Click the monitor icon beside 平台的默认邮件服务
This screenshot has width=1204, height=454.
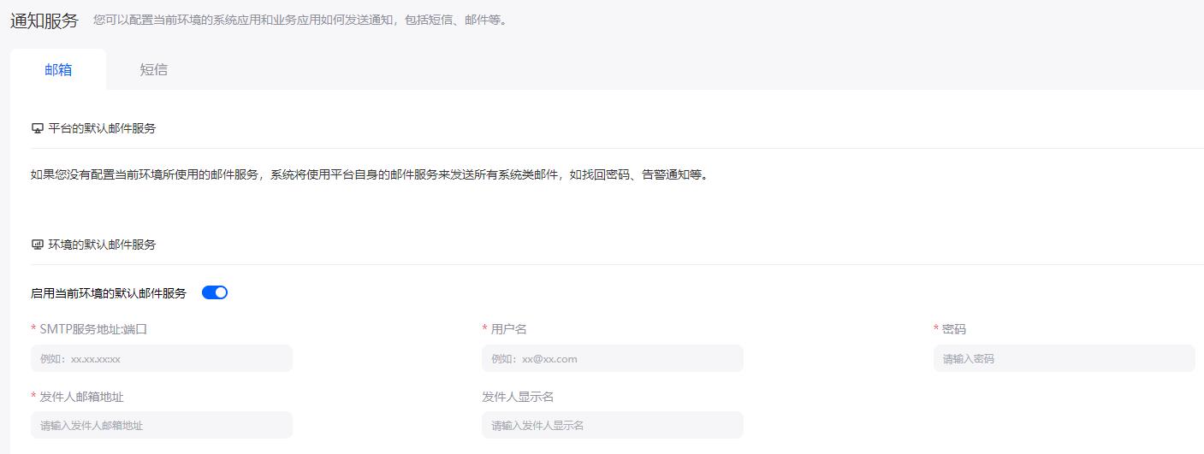coord(37,128)
